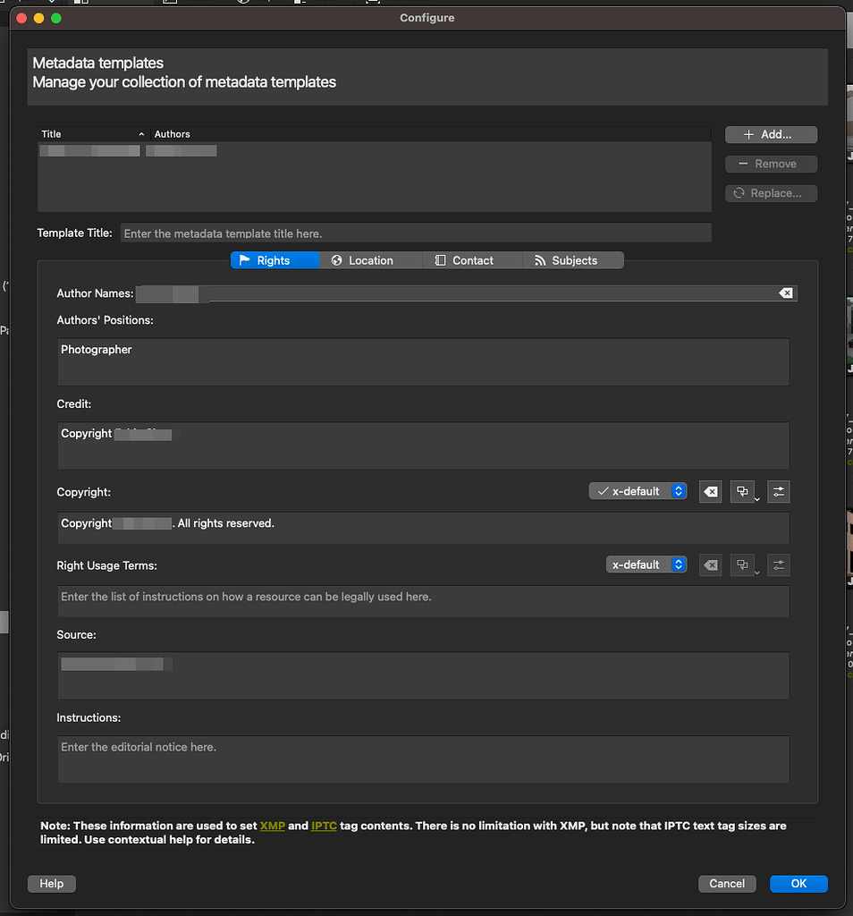
Task: Click the flag icon on the Rights tab
Action: click(x=242, y=260)
